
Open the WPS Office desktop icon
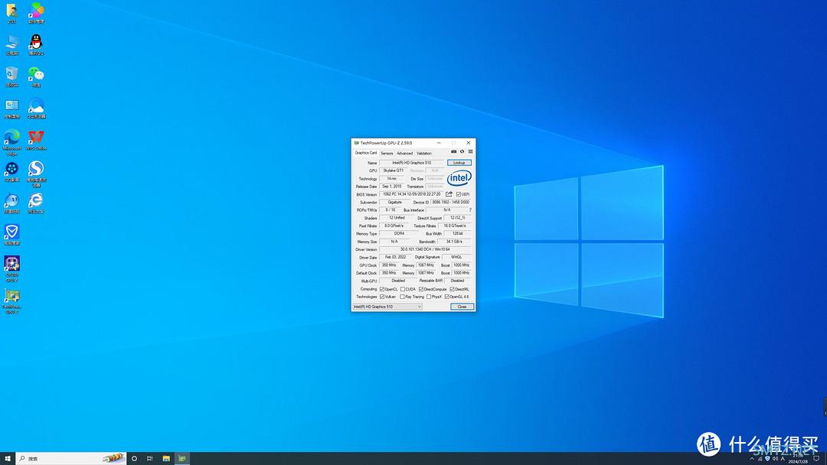pyautogui.click(x=36, y=140)
